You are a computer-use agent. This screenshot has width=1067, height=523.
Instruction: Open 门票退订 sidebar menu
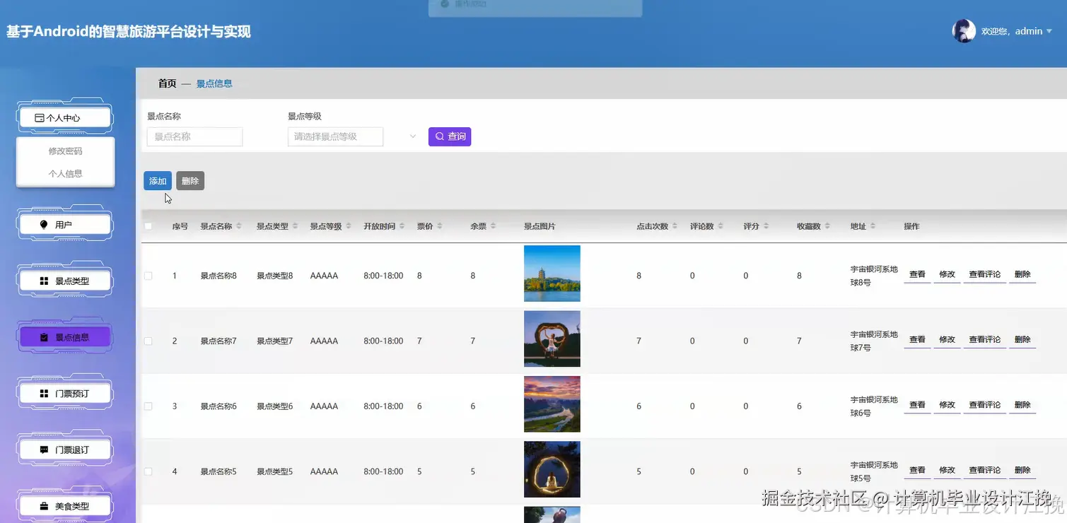[x=64, y=450]
